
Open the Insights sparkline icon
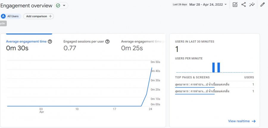click(x=252, y=4)
